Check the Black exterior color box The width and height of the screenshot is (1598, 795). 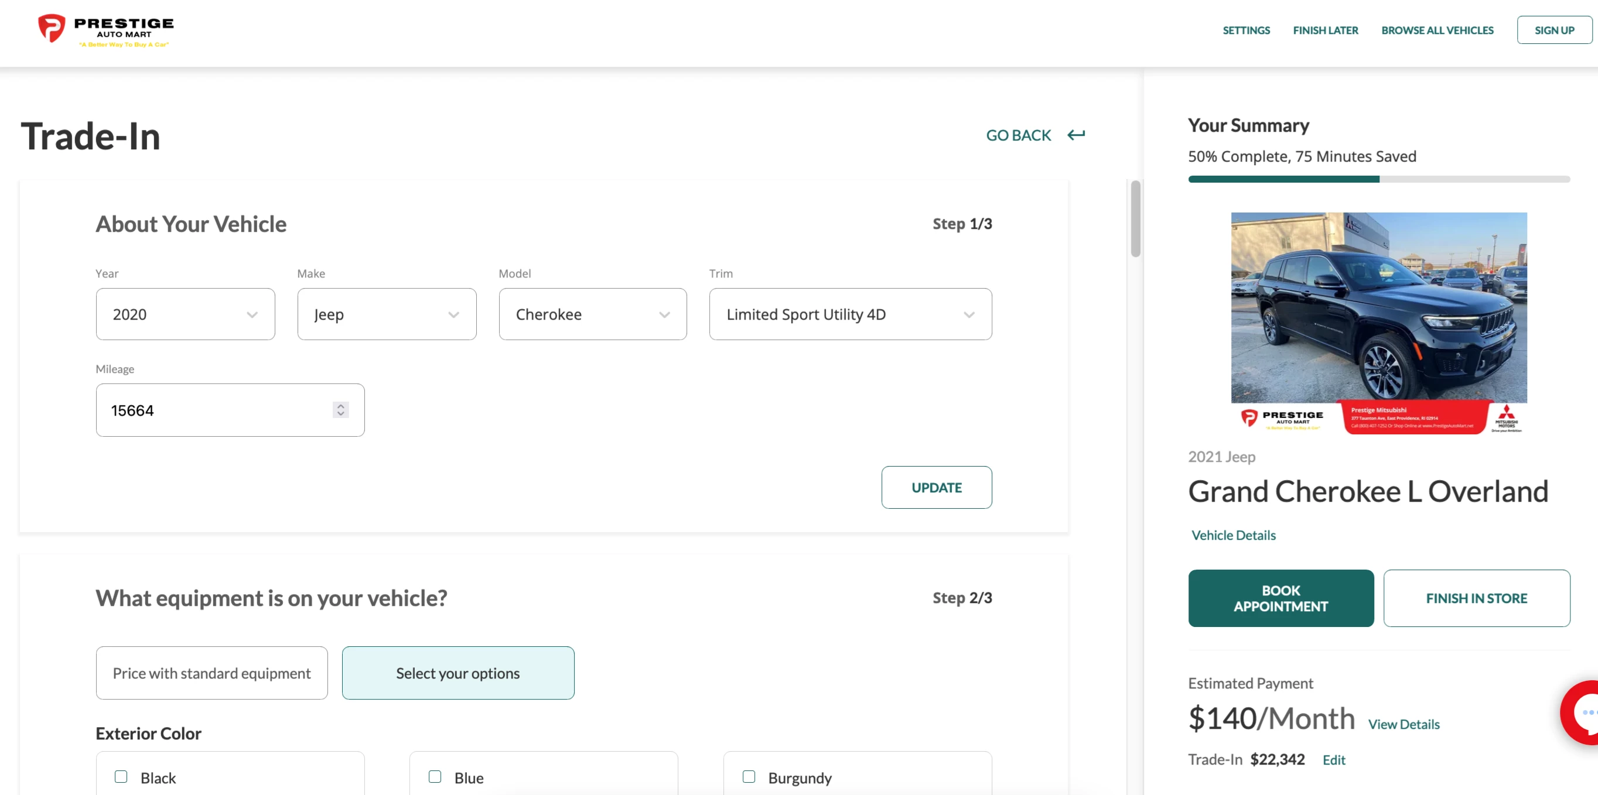[x=121, y=776]
